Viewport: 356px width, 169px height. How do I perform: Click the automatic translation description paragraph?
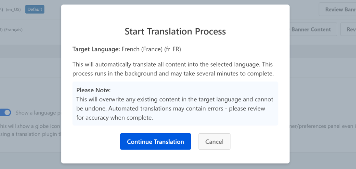click(x=173, y=69)
